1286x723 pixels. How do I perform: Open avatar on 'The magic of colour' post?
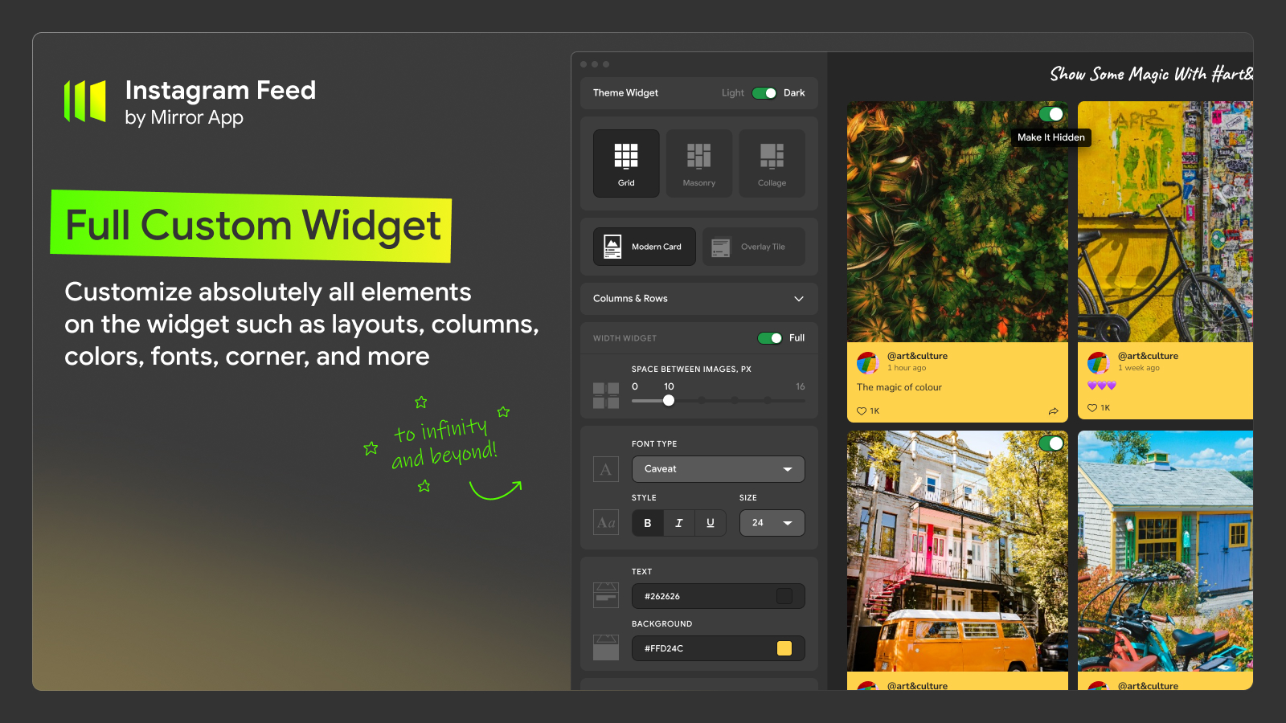[868, 362]
